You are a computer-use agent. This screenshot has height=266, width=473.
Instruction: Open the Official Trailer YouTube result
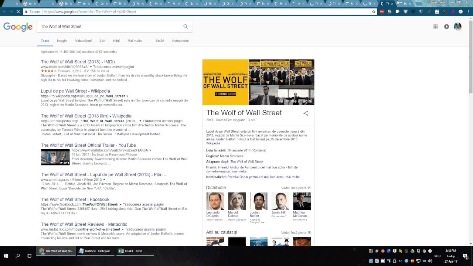(88, 145)
